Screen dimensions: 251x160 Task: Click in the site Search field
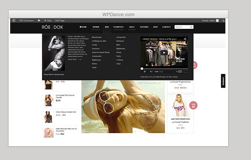click(182, 27)
